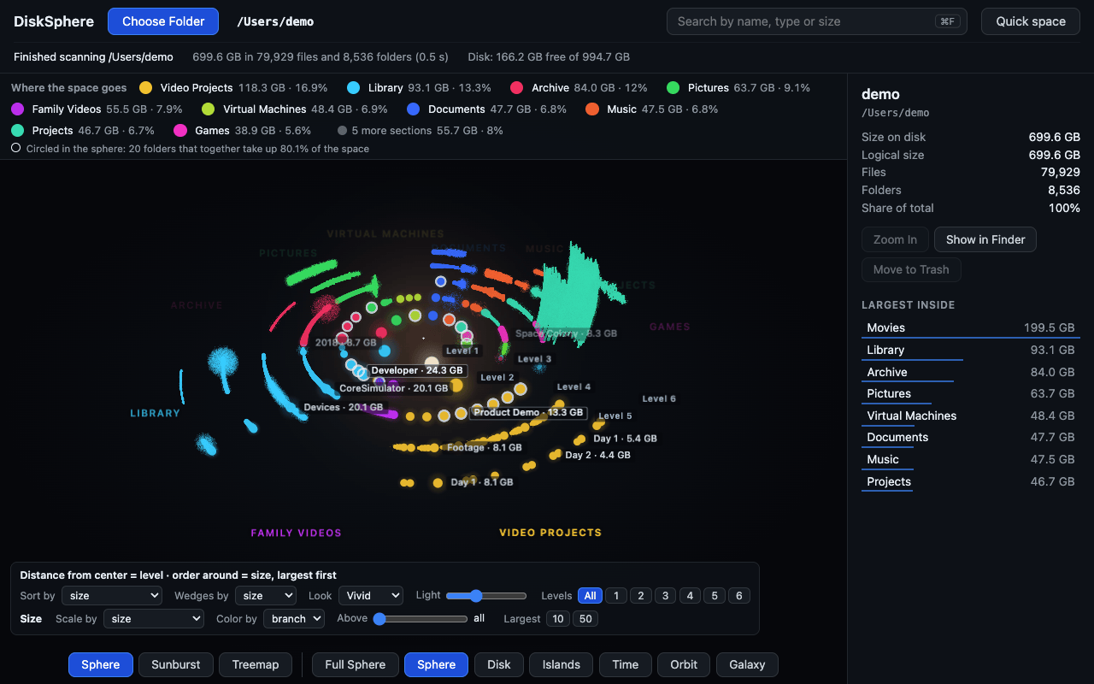Click the blue Documents legend dot
The width and height of the screenshot is (1094, 684).
[414, 109]
